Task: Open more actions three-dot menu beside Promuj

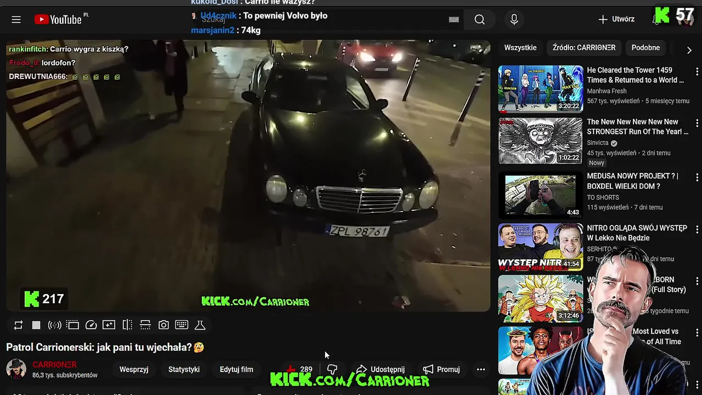Action: click(480, 369)
